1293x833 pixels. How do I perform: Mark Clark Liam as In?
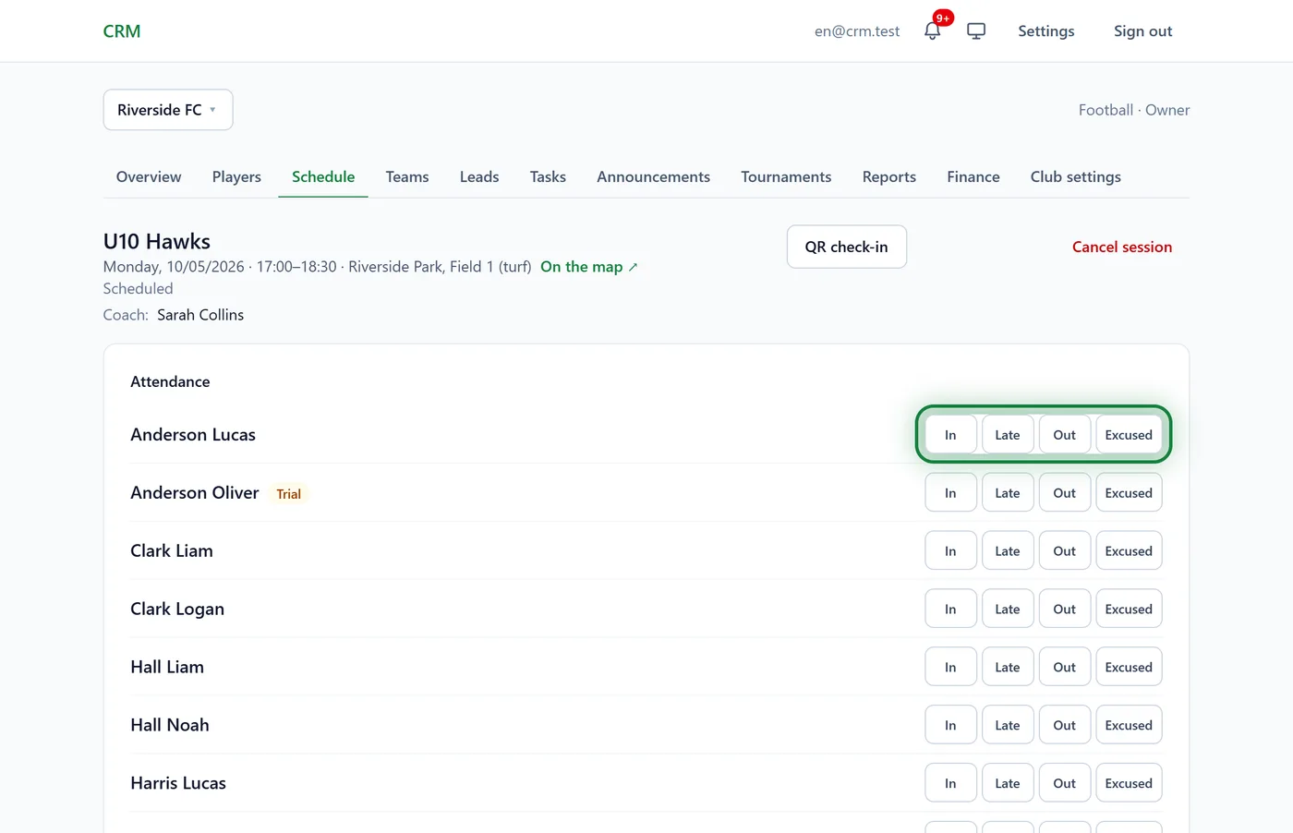(950, 551)
